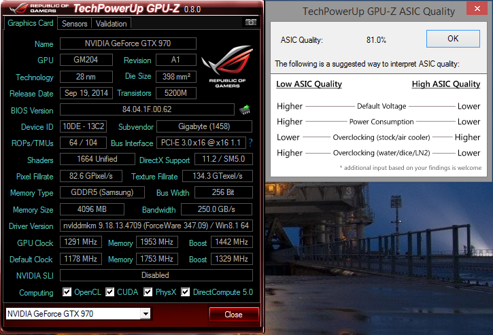
Task: Click the DirectX Support value 11.2 / SM5.0
Action: click(x=224, y=159)
